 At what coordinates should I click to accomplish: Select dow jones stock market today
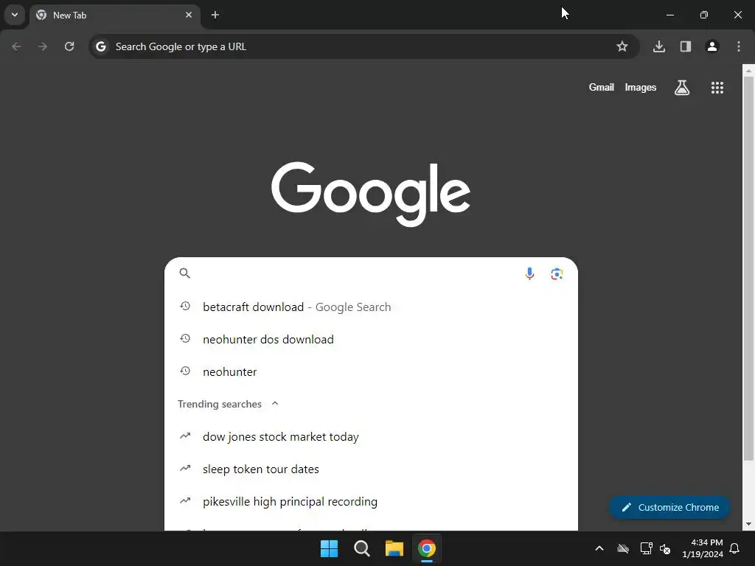tap(371, 436)
